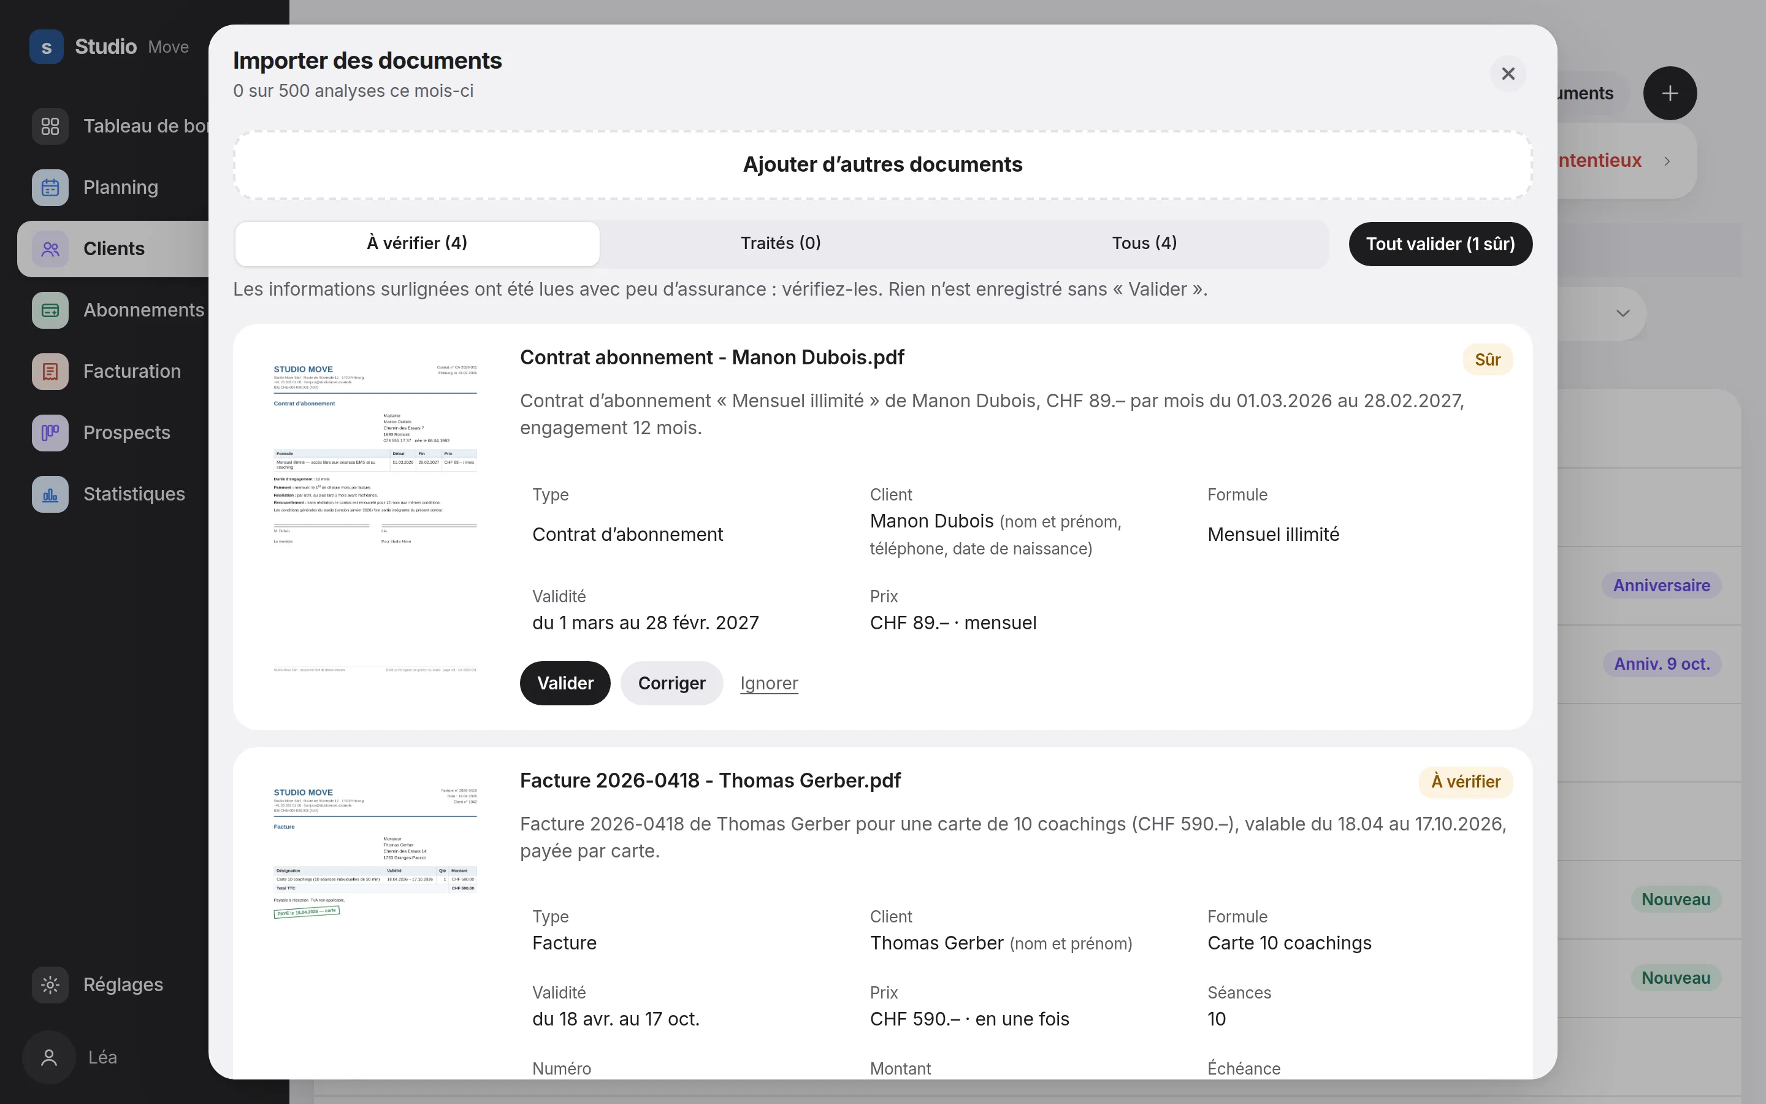Switch to the Traités (0) tab
The width and height of the screenshot is (1766, 1104).
coord(780,243)
